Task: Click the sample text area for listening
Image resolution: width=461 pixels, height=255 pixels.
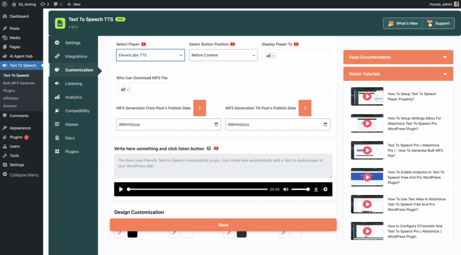Action: point(223,166)
